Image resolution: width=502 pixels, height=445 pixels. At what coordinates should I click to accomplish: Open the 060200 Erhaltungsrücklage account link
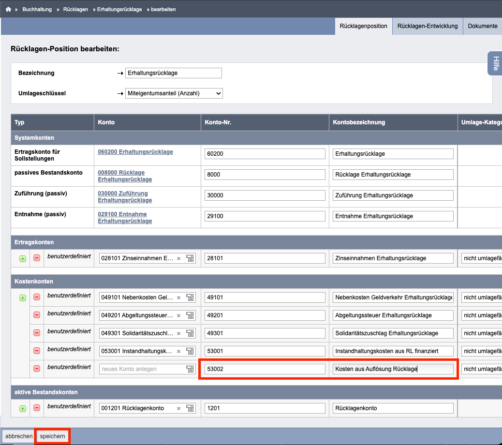click(x=135, y=152)
